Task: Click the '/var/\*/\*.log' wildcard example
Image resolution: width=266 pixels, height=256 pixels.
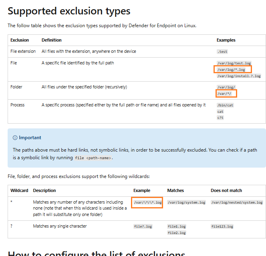Action: pos(147,202)
